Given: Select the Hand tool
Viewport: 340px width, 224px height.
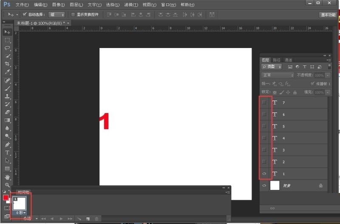Looking at the screenshot, I should pos(7,177).
